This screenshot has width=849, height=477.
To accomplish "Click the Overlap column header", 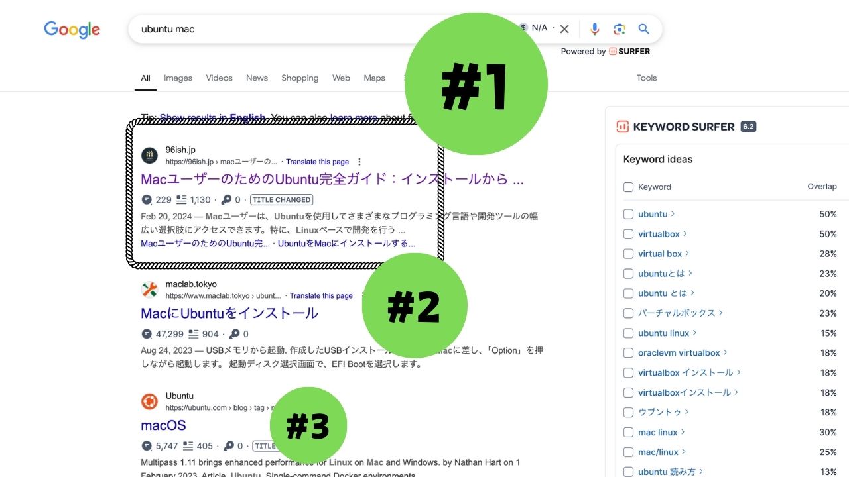I will coord(822,187).
